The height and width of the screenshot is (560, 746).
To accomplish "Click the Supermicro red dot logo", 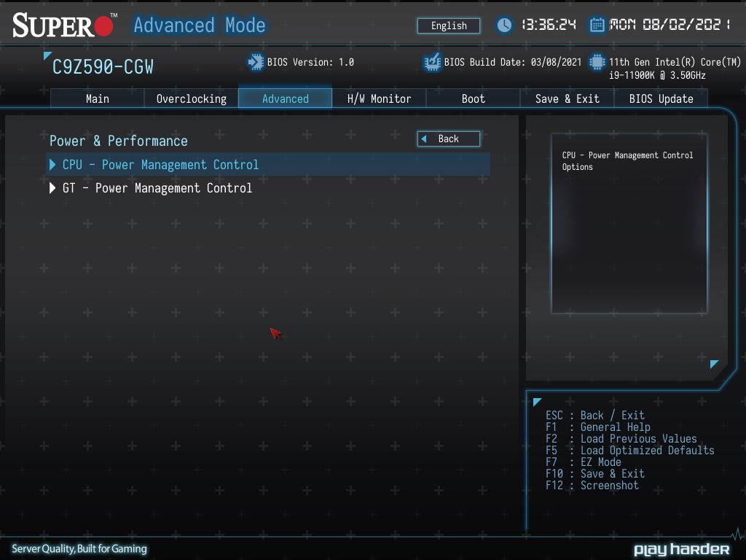I will click(x=103, y=26).
